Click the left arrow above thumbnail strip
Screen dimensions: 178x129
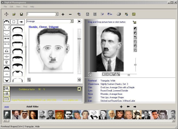click(128, 107)
